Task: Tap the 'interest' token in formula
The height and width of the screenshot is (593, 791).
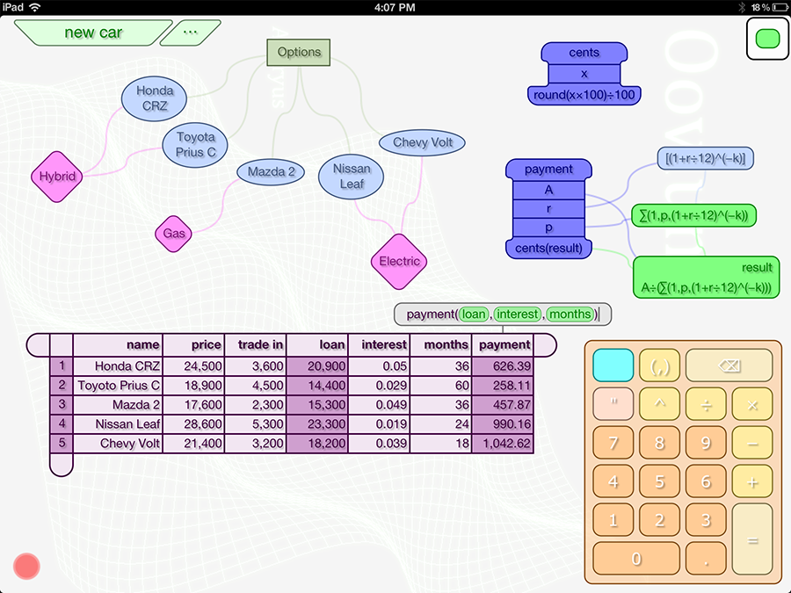Action: (x=518, y=315)
